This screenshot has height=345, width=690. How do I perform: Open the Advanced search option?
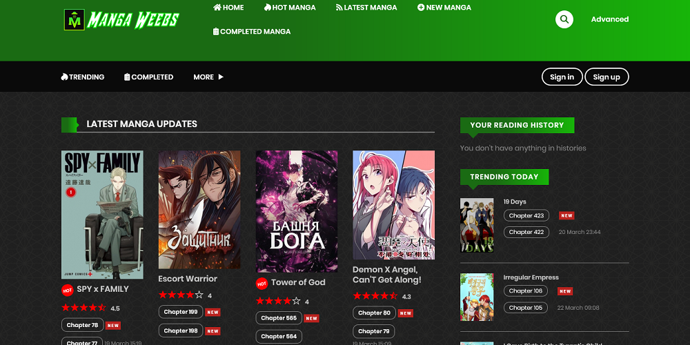click(x=609, y=19)
